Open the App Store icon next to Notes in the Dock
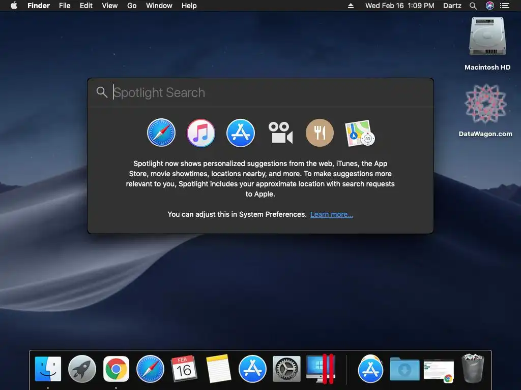 click(252, 369)
